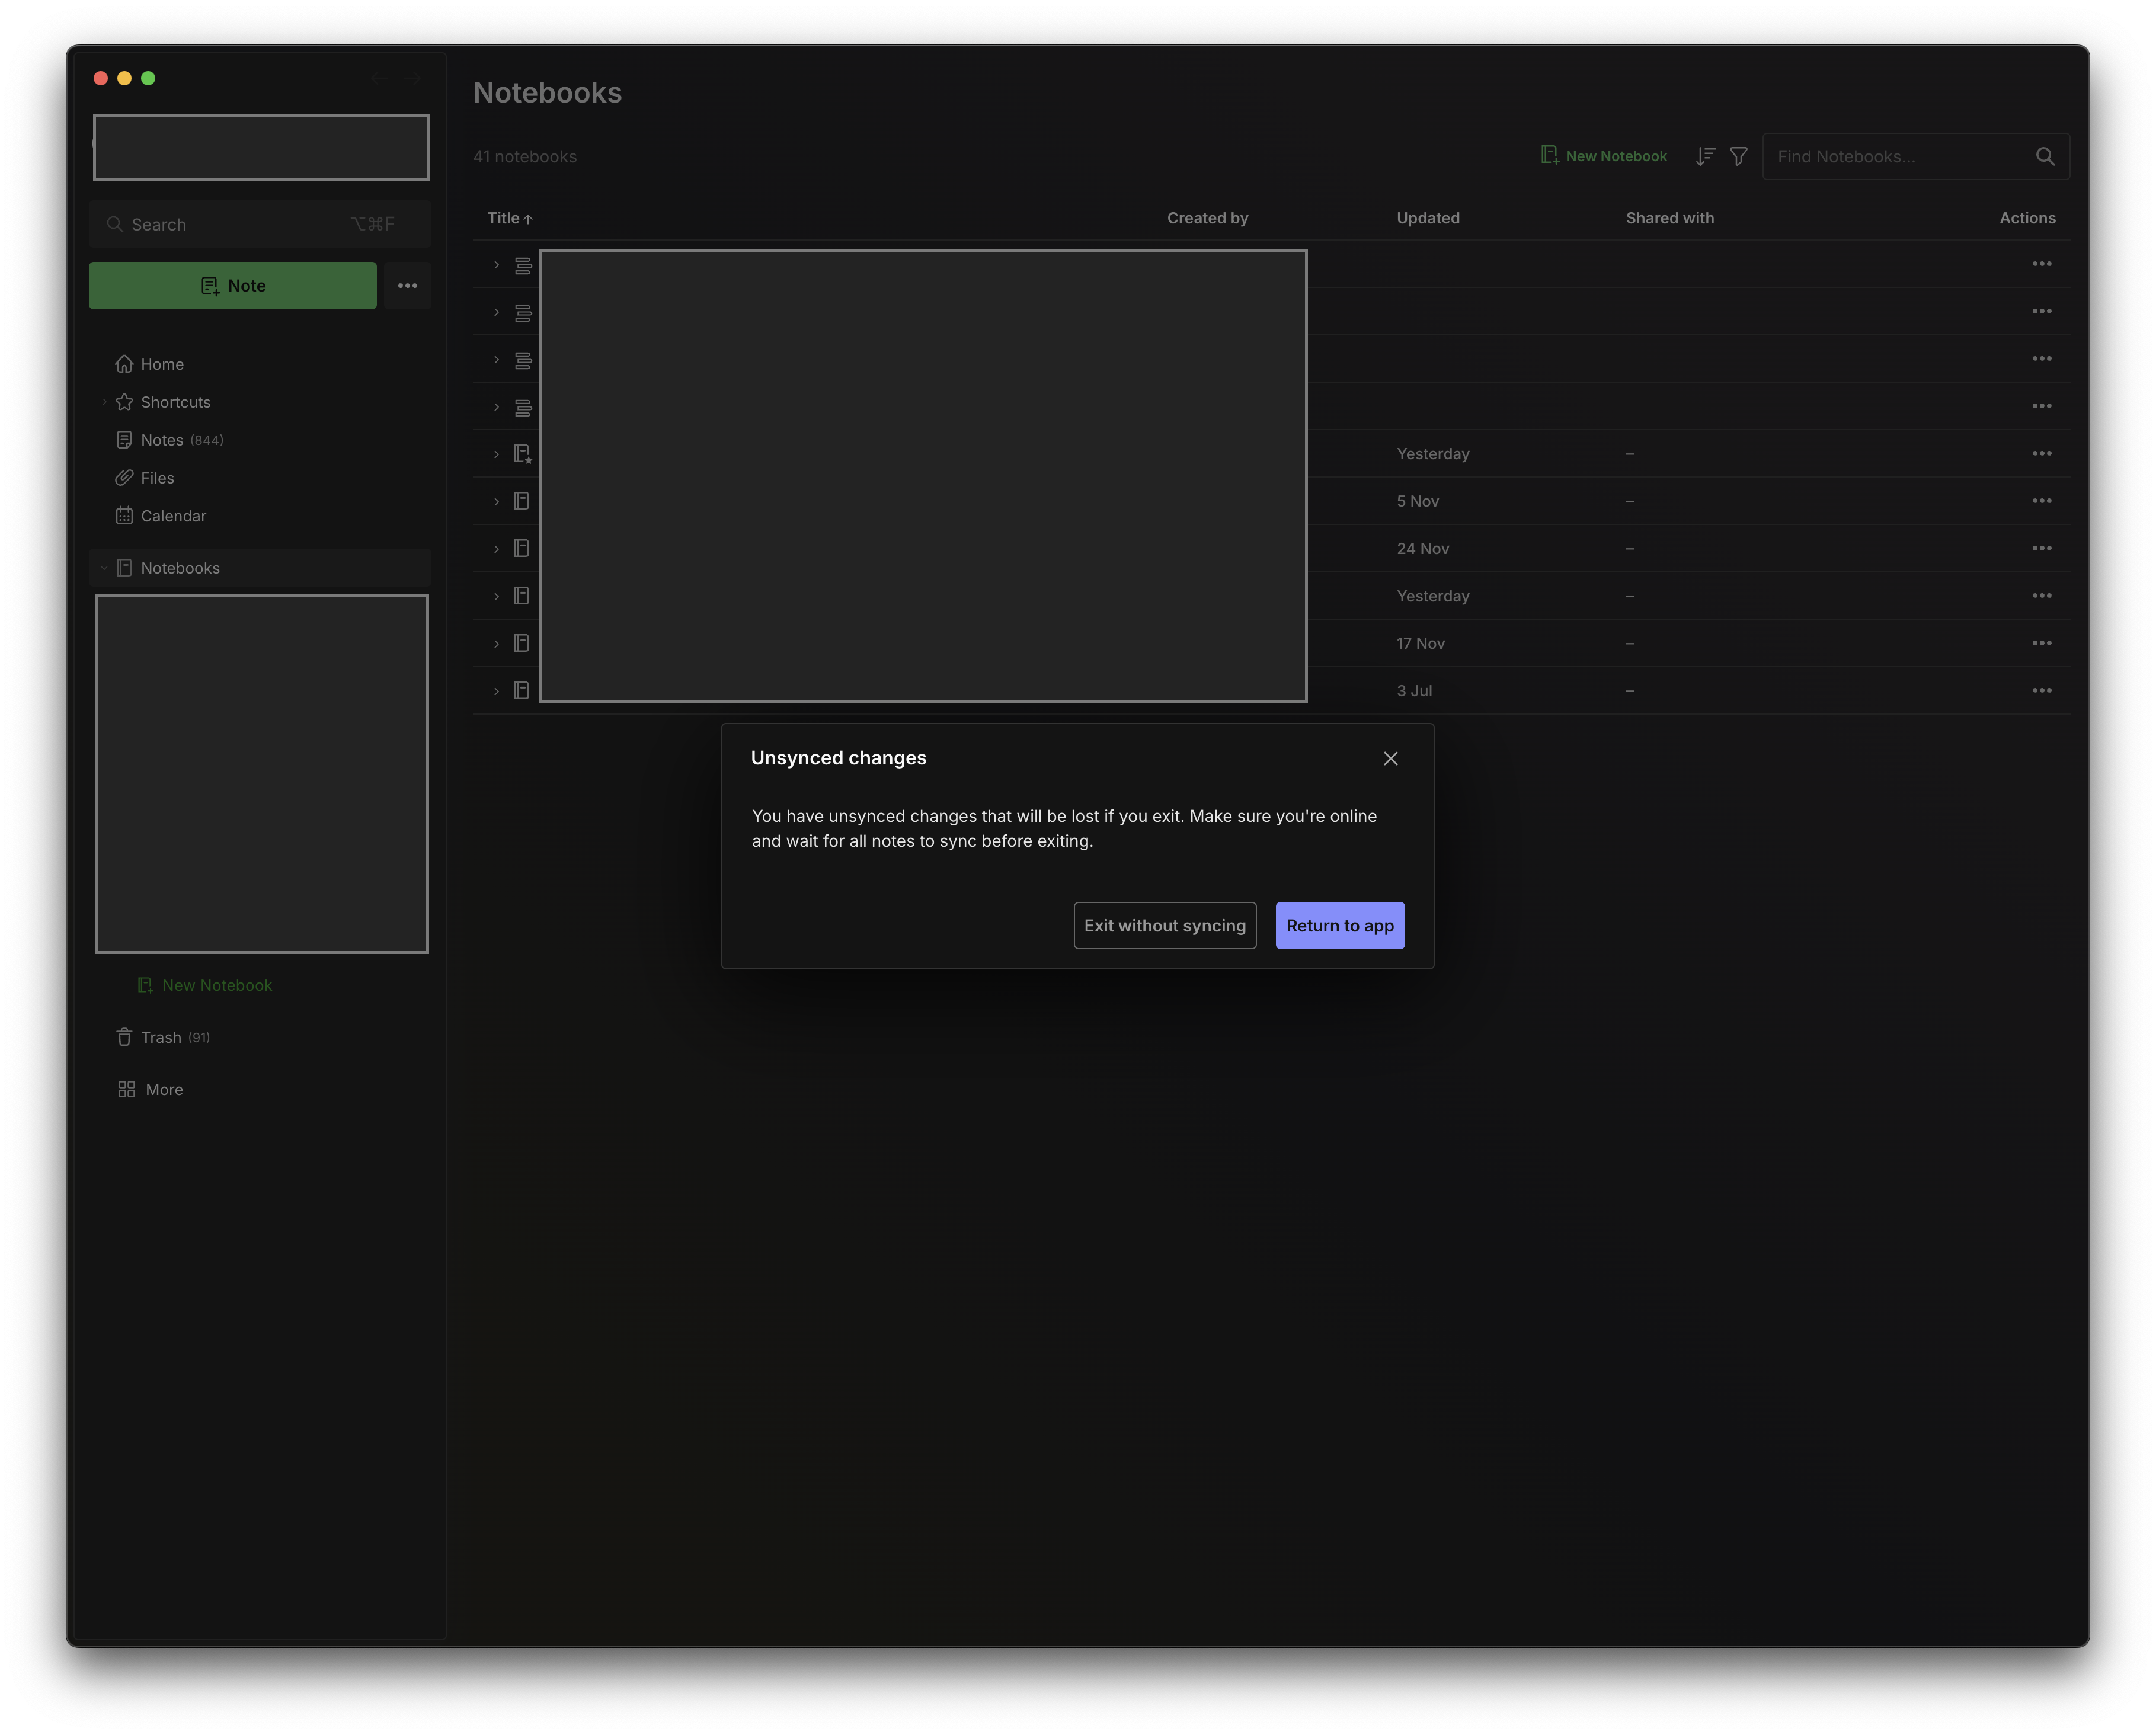This screenshot has height=1735, width=2156.
Task: Open Trash (91) in the sidebar
Action: coord(175,1038)
